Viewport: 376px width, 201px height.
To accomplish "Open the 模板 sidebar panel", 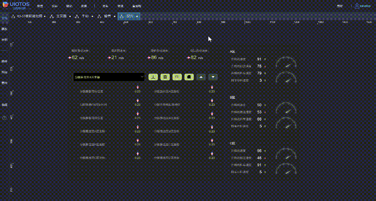I will coord(4,29).
